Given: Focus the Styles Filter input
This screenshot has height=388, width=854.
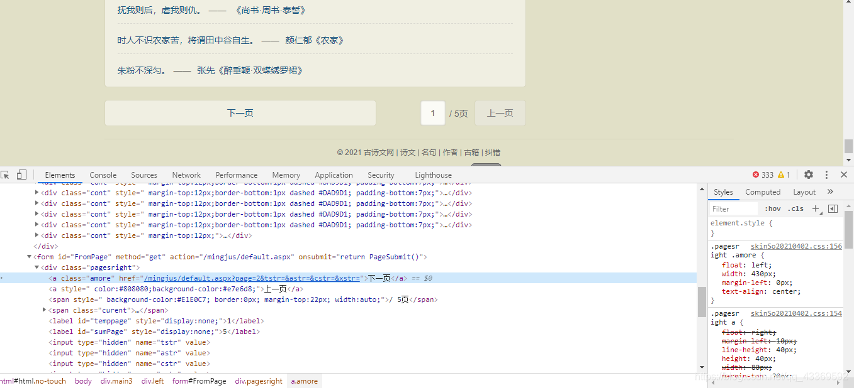Looking at the screenshot, I should tap(734, 209).
